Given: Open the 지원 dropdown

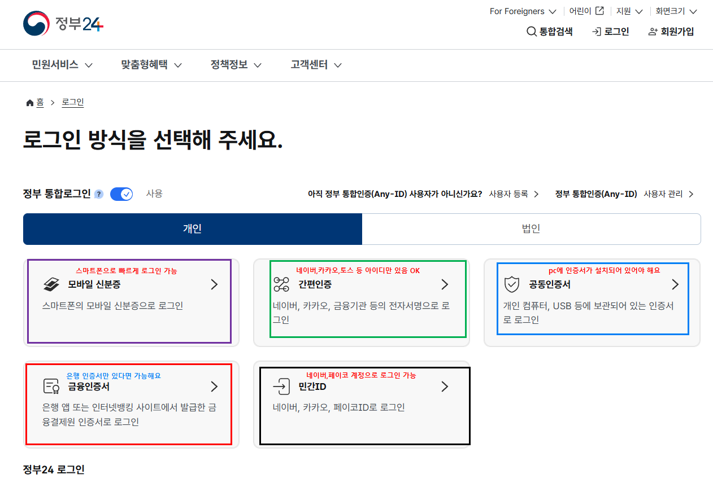Looking at the screenshot, I should [629, 11].
